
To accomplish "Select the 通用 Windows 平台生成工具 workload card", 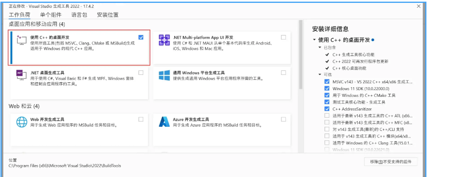I will [222, 83].
